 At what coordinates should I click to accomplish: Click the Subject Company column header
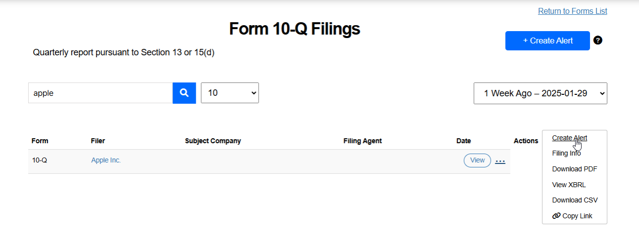[x=213, y=141]
